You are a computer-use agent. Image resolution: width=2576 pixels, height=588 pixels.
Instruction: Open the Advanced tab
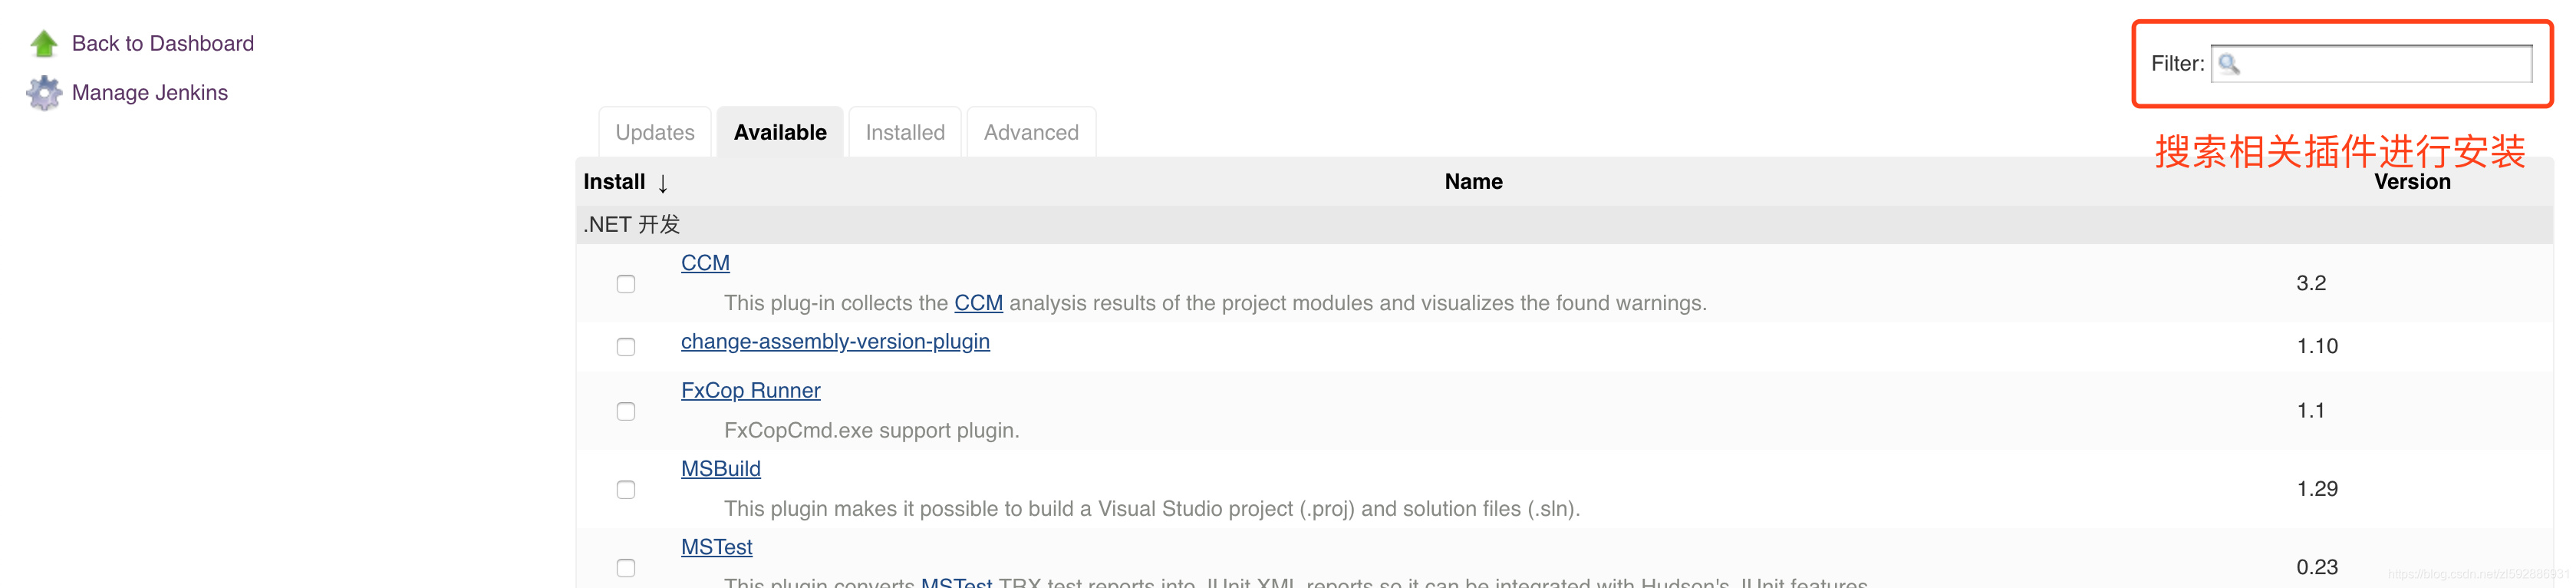[1031, 132]
